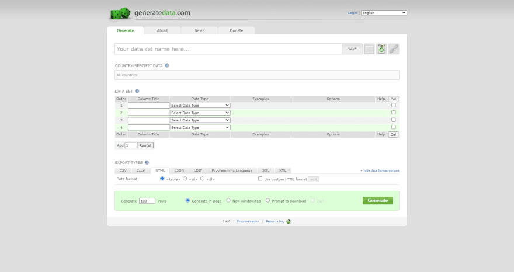514x272 pixels.
Task: Click the SAVE button
Action: tap(352, 49)
